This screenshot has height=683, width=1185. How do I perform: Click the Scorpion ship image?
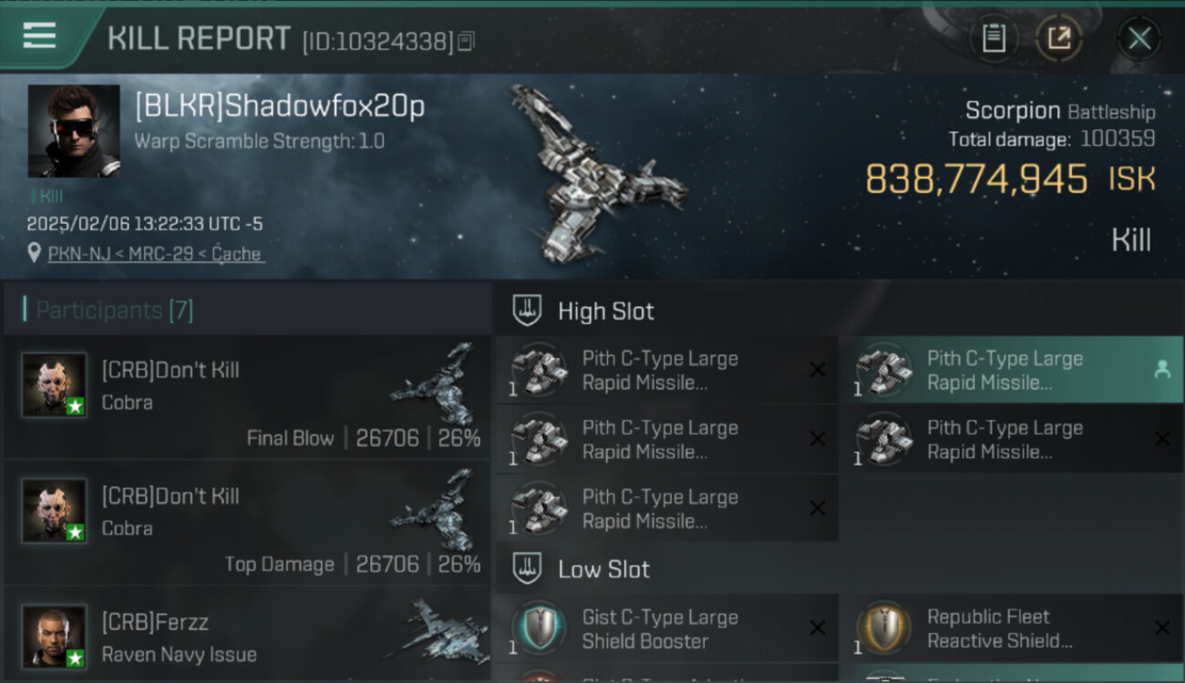click(x=597, y=173)
